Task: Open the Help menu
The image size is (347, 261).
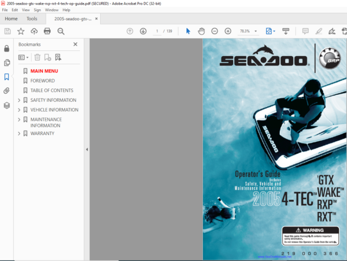Action: (x=66, y=10)
